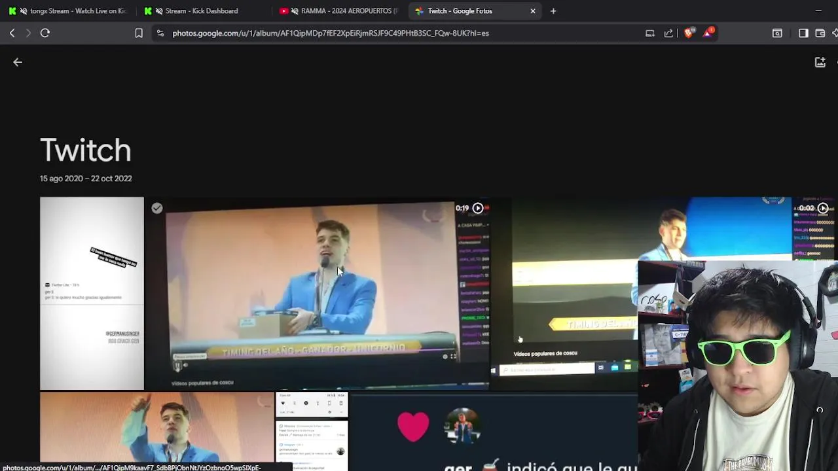This screenshot has width=838, height=471.
Task: Open the screen cast icon in address bar
Action: [650, 33]
